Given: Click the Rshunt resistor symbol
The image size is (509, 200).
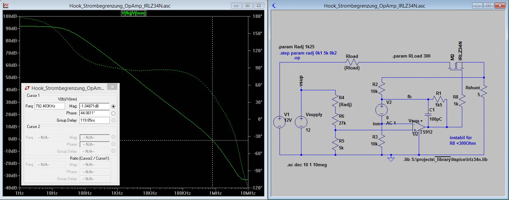Looking at the screenshot, I should (x=484, y=91).
